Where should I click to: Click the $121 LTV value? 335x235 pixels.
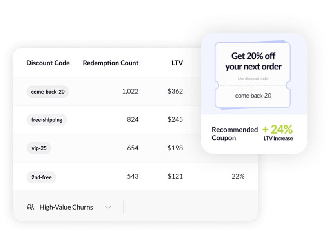175,176
